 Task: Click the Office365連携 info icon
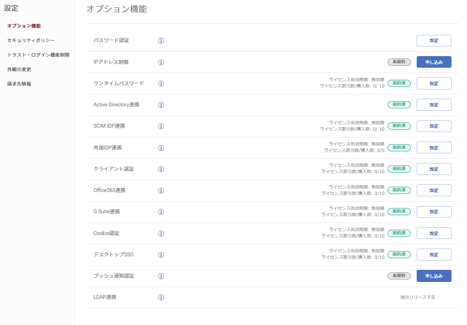point(161,190)
